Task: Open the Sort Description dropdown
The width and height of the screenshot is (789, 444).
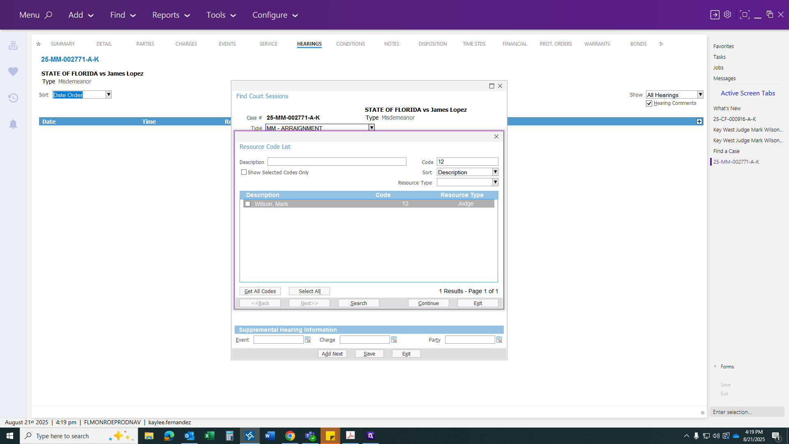Action: (x=495, y=172)
